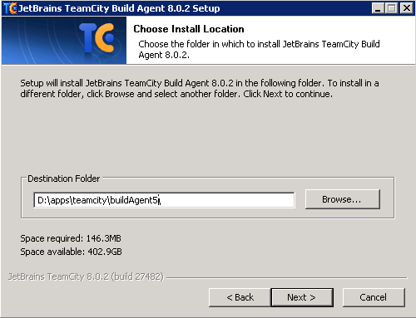Viewport: 416px width, 318px height.
Task: Click the 'Destination Folder' group label
Action: [x=64, y=179]
